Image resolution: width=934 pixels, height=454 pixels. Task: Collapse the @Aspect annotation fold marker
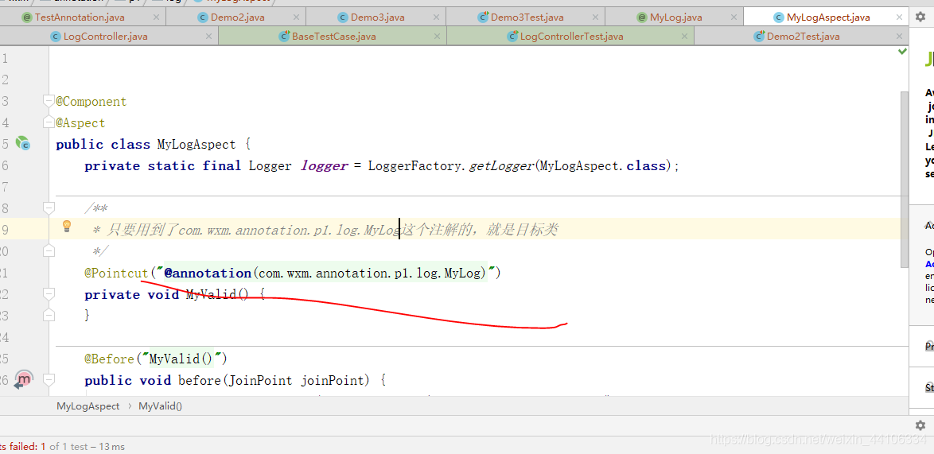(x=49, y=123)
